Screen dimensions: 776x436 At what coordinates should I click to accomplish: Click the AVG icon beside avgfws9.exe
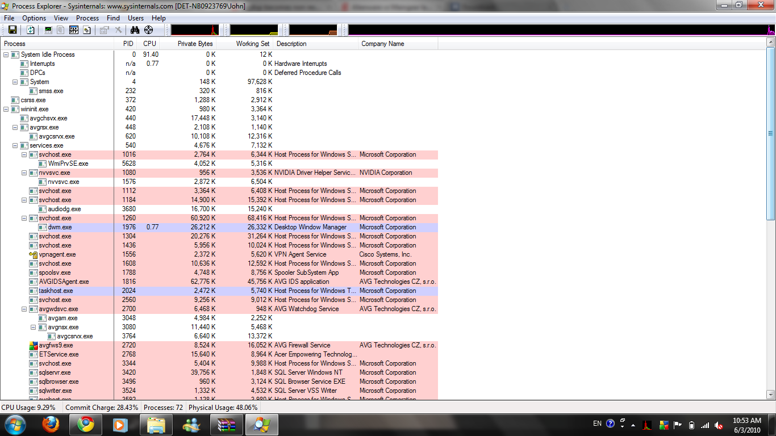click(33, 345)
